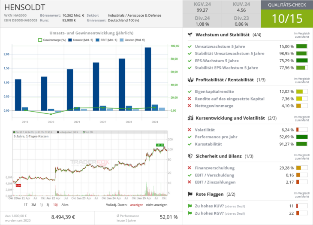Select the 1T chart timeframe

click(26, 205)
